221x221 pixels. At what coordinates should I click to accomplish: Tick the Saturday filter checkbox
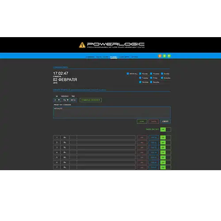[151, 82]
